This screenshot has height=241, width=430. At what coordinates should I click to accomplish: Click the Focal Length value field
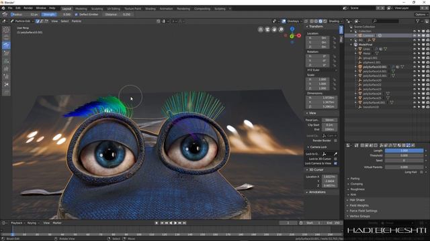[329, 120]
